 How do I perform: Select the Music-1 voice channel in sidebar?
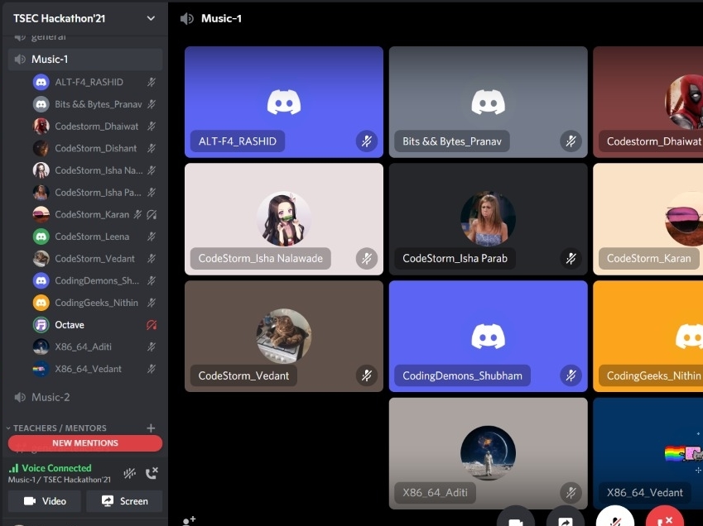(50, 60)
